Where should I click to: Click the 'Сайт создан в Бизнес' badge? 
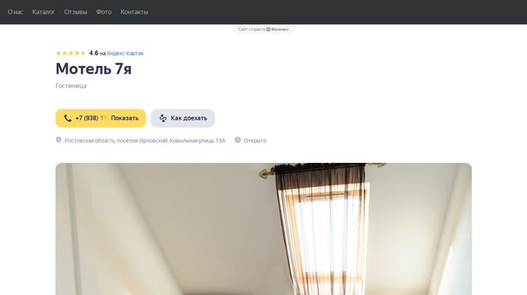[263, 29]
